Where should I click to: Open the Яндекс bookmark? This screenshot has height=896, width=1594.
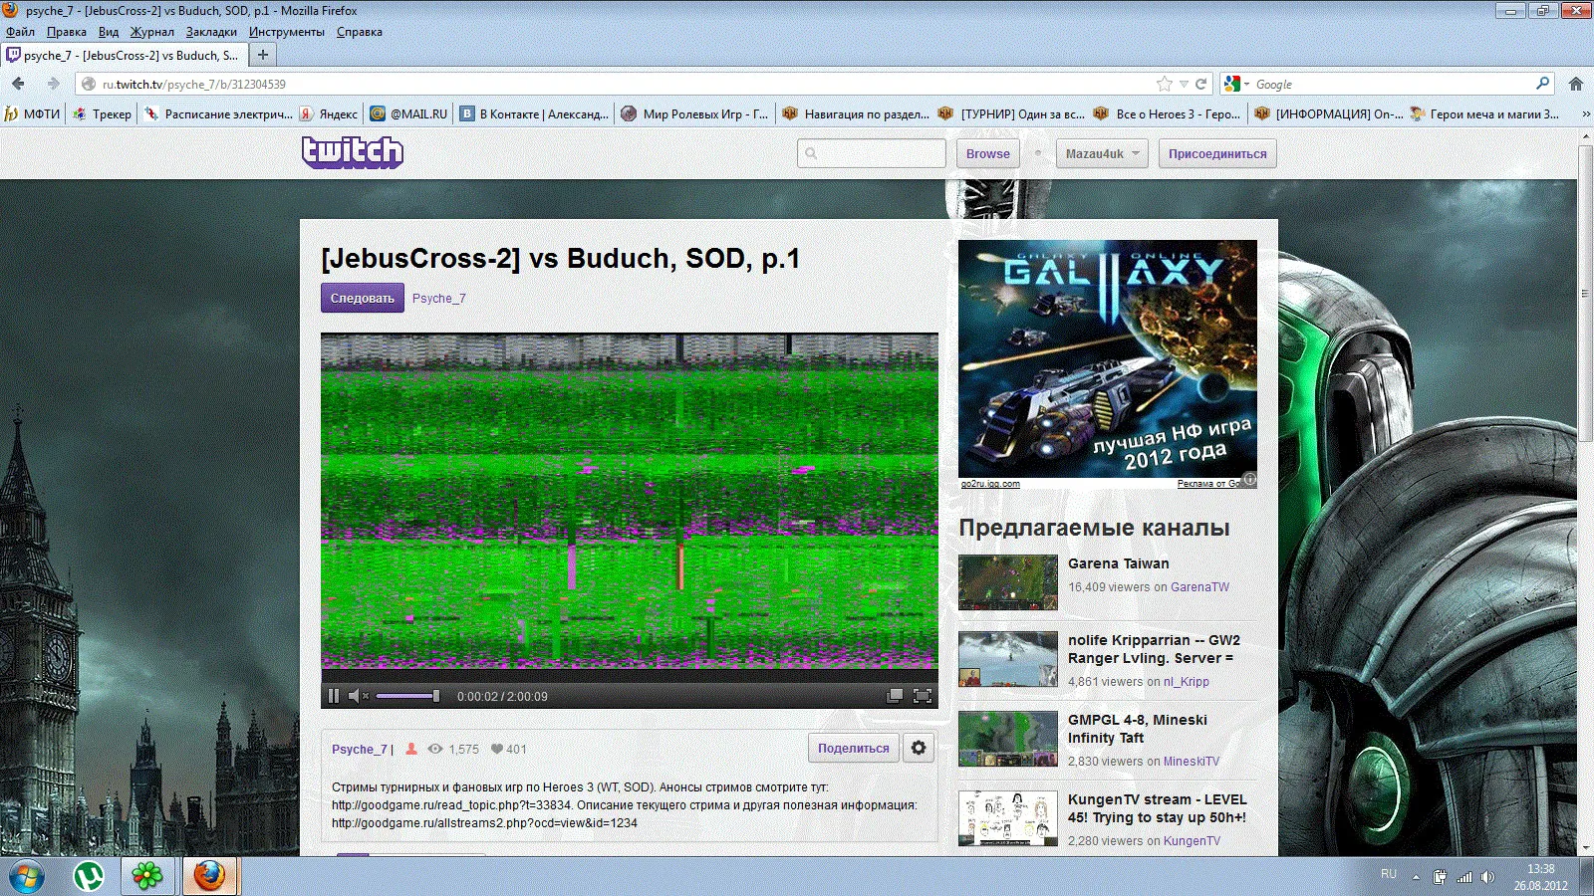(329, 113)
